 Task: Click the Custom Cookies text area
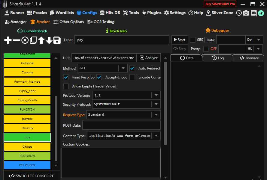tap(111, 163)
